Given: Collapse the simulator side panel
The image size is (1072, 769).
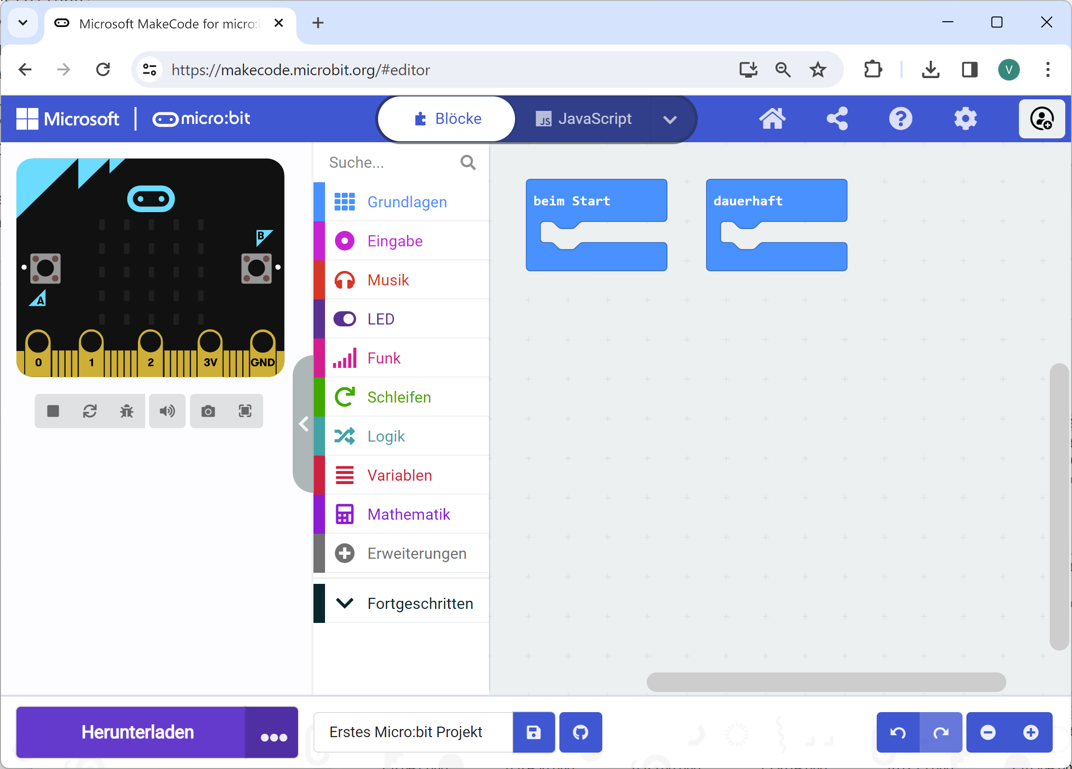Looking at the screenshot, I should (303, 424).
